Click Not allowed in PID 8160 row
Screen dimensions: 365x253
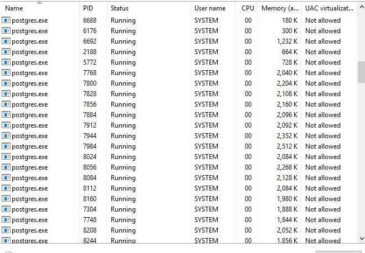323,199
